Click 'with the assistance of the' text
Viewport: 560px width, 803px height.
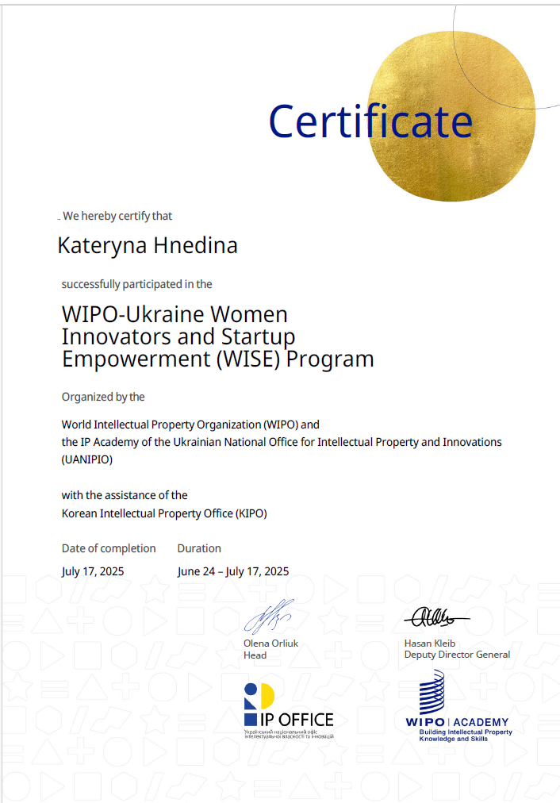tap(125, 495)
